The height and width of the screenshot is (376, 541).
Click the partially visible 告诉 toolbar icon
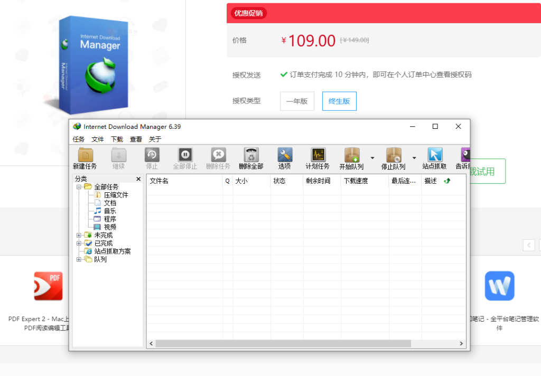tap(465, 155)
